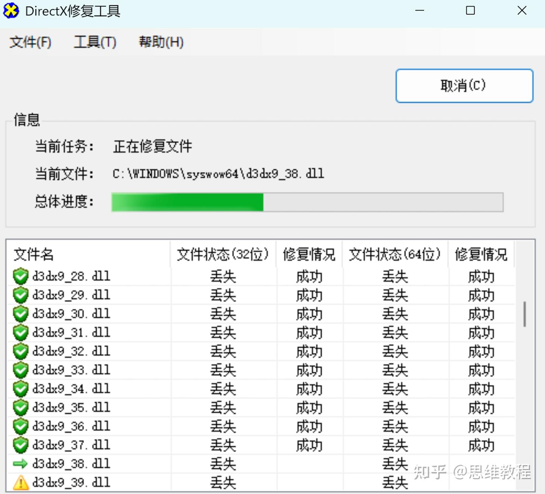Click the first 修复情况 column header
The width and height of the screenshot is (545, 494).
coord(309,254)
